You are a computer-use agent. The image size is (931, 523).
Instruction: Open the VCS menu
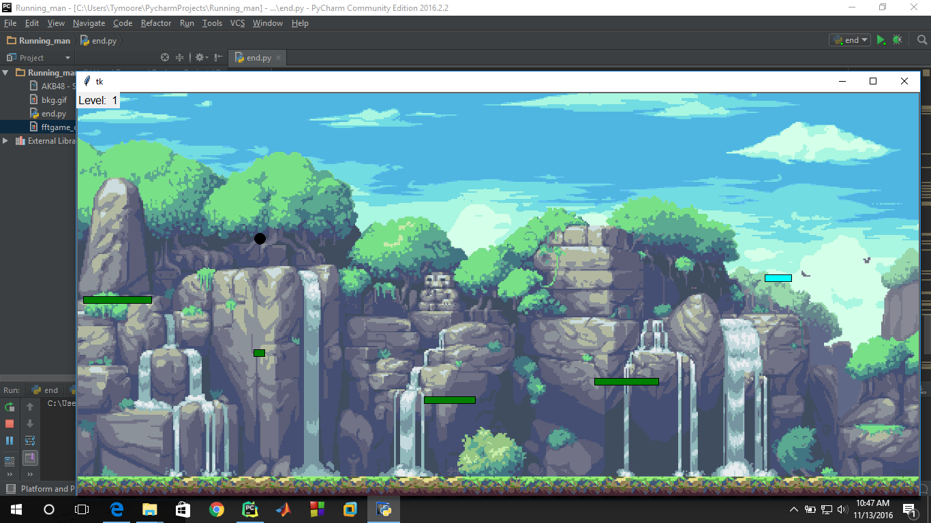(x=237, y=23)
